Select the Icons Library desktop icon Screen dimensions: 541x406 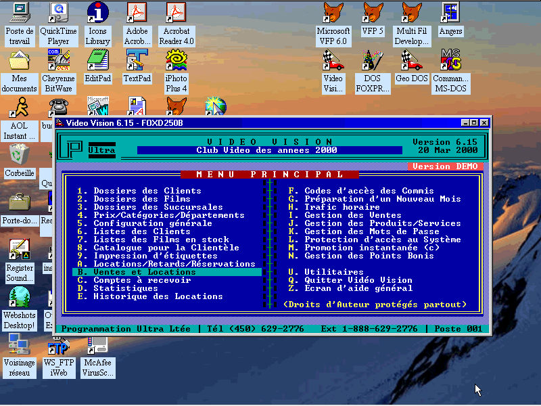pyautogui.click(x=98, y=14)
